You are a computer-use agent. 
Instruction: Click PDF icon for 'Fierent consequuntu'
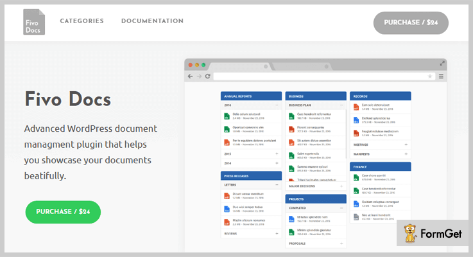[x=291, y=129]
